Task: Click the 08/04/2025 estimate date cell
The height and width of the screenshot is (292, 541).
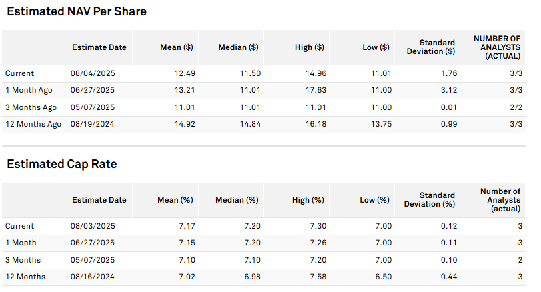Action: pos(91,73)
